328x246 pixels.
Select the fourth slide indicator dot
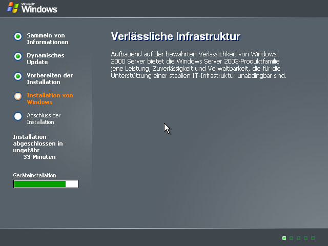point(305,238)
